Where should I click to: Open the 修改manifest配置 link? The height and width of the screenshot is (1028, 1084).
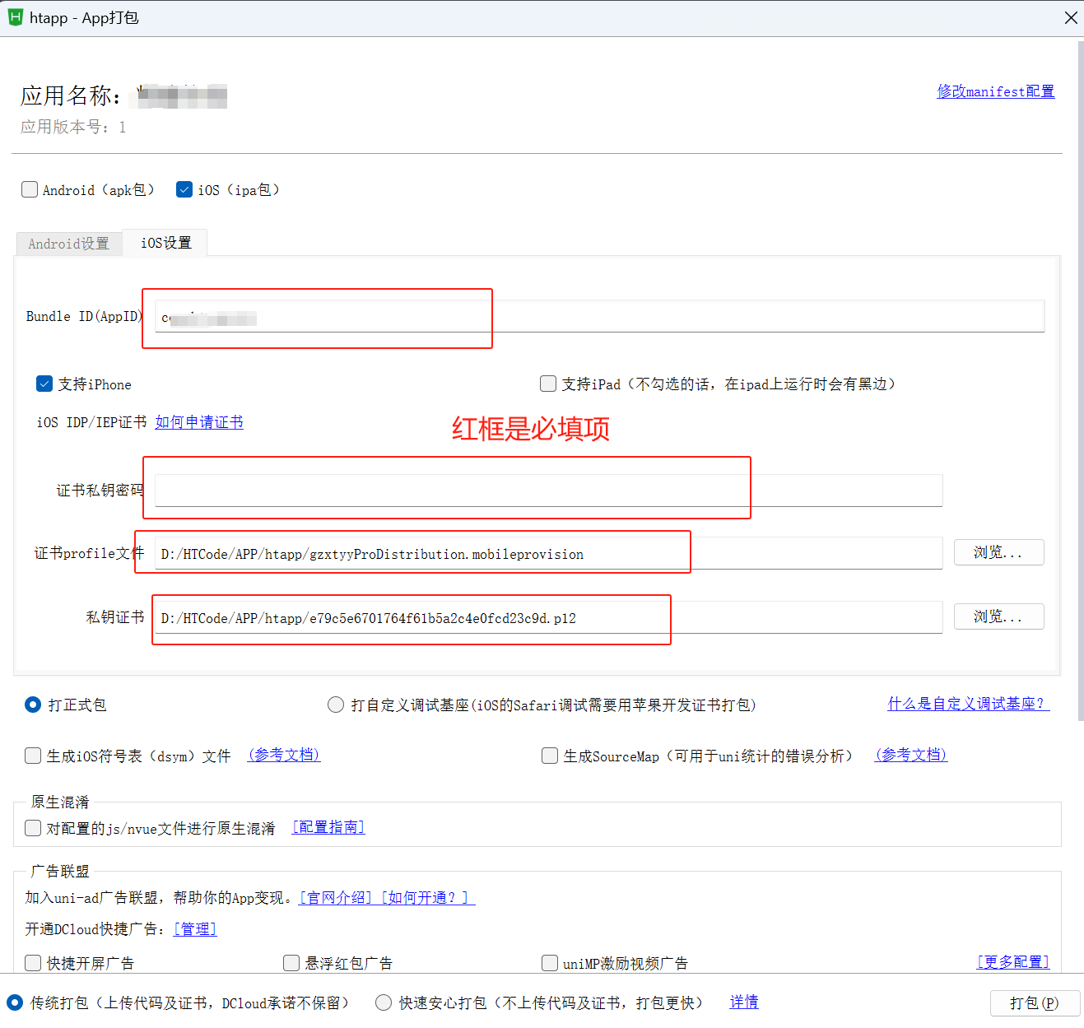995,91
